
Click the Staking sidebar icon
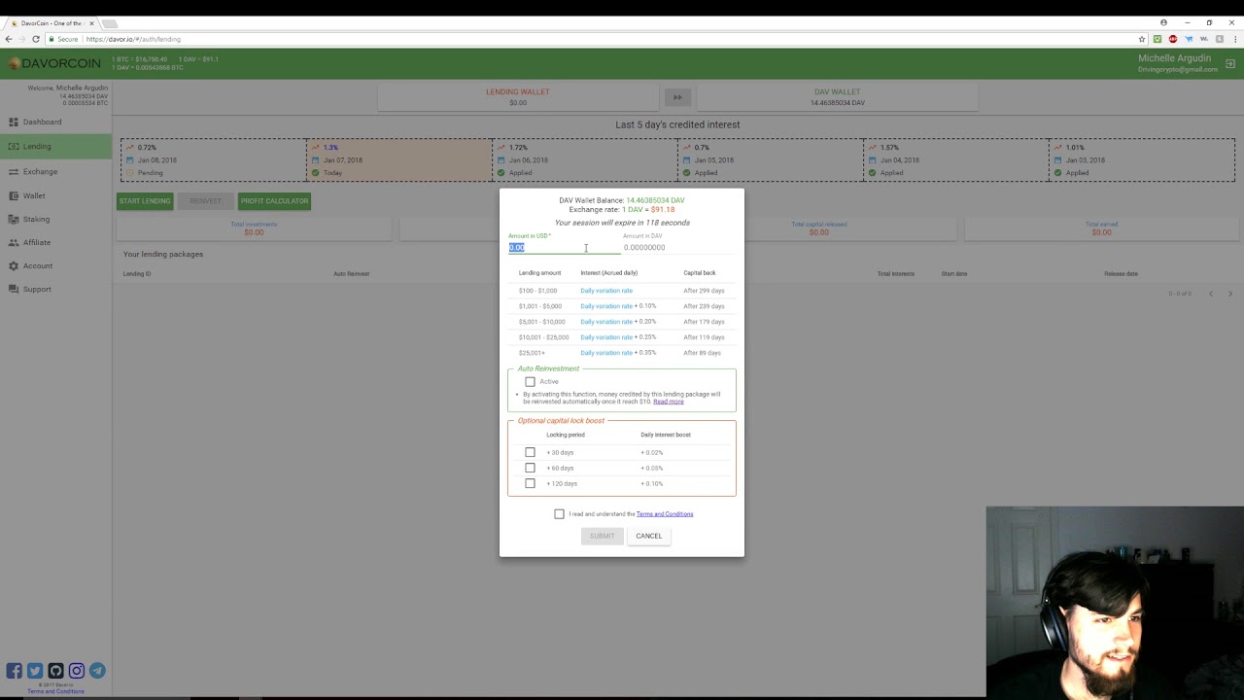(x=14, y=220)
